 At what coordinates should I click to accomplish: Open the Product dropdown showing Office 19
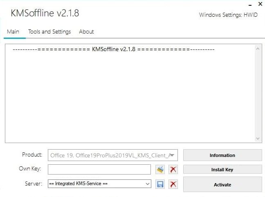[x=113, y=155]
